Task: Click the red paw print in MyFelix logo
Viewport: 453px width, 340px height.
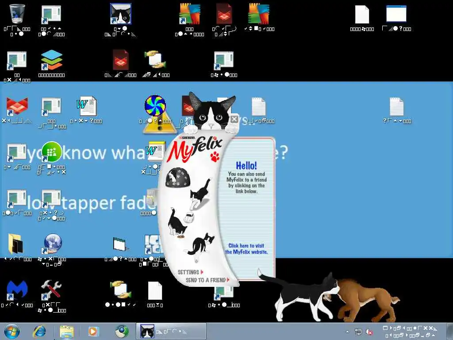Action: (x=215, y=157)
